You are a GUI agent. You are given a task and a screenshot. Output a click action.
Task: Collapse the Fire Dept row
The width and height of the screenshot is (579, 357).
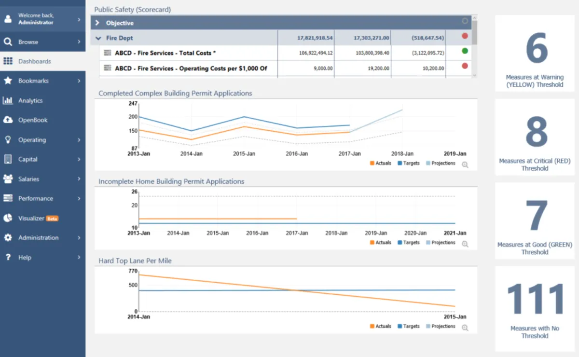[x=97, y=38]
